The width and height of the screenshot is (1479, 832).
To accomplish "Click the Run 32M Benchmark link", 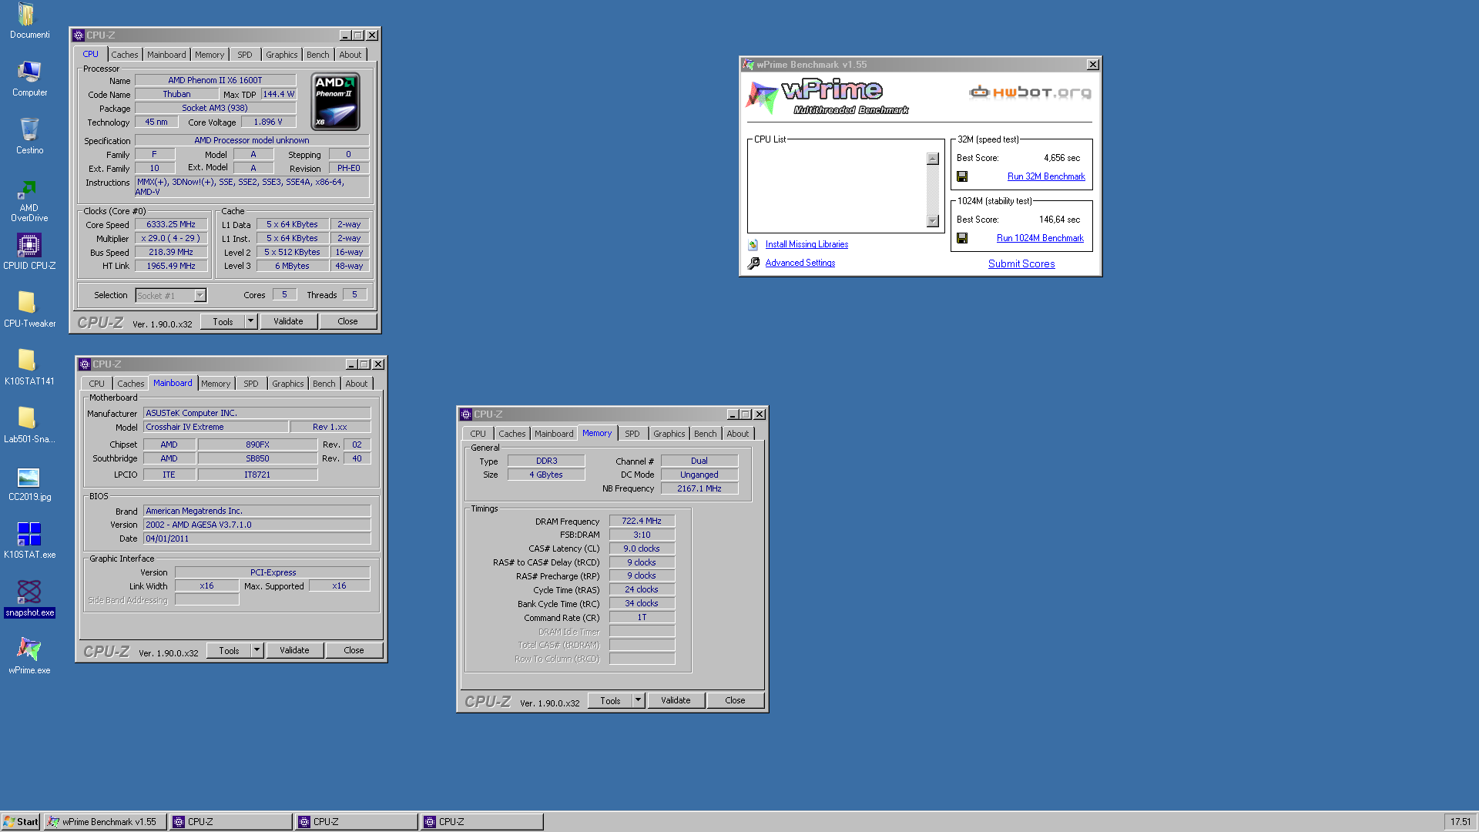I will 1046,176.
